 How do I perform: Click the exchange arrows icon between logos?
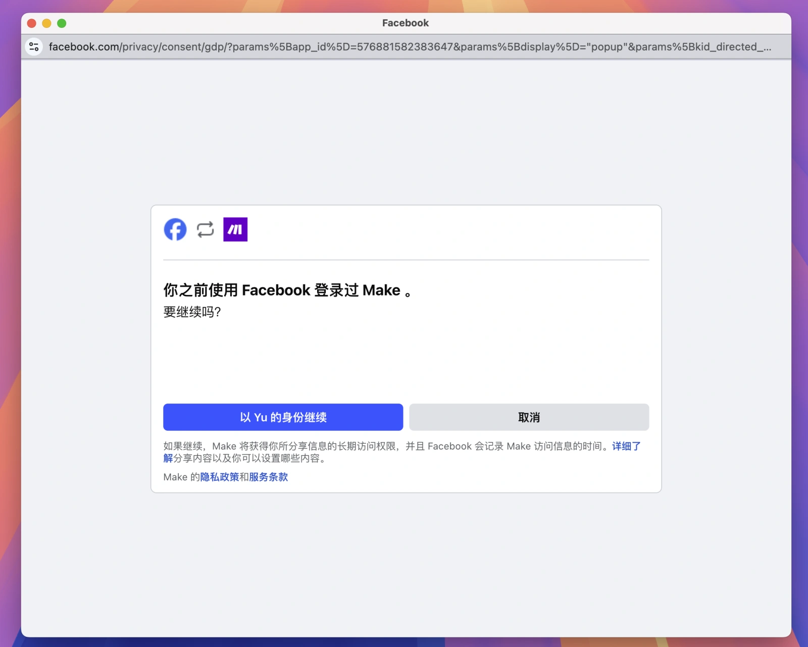(x=205, y=229)
